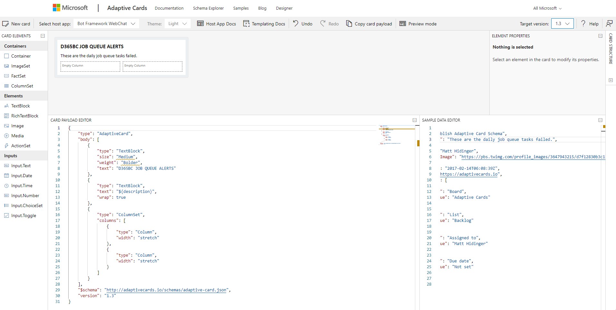616x310 pixels.
Task: Click the Undo arrow icon
Action: (x=295, y=23)
